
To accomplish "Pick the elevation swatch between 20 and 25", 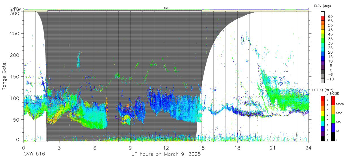I will [323, 49].
